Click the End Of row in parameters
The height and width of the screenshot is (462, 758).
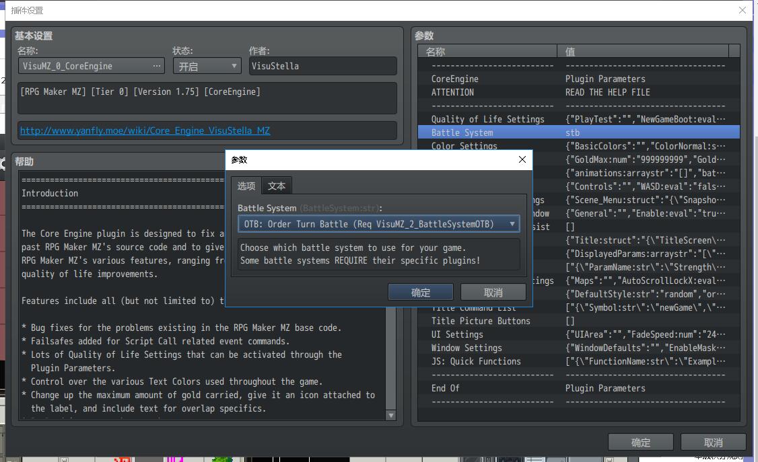click(x=579, y=388)
